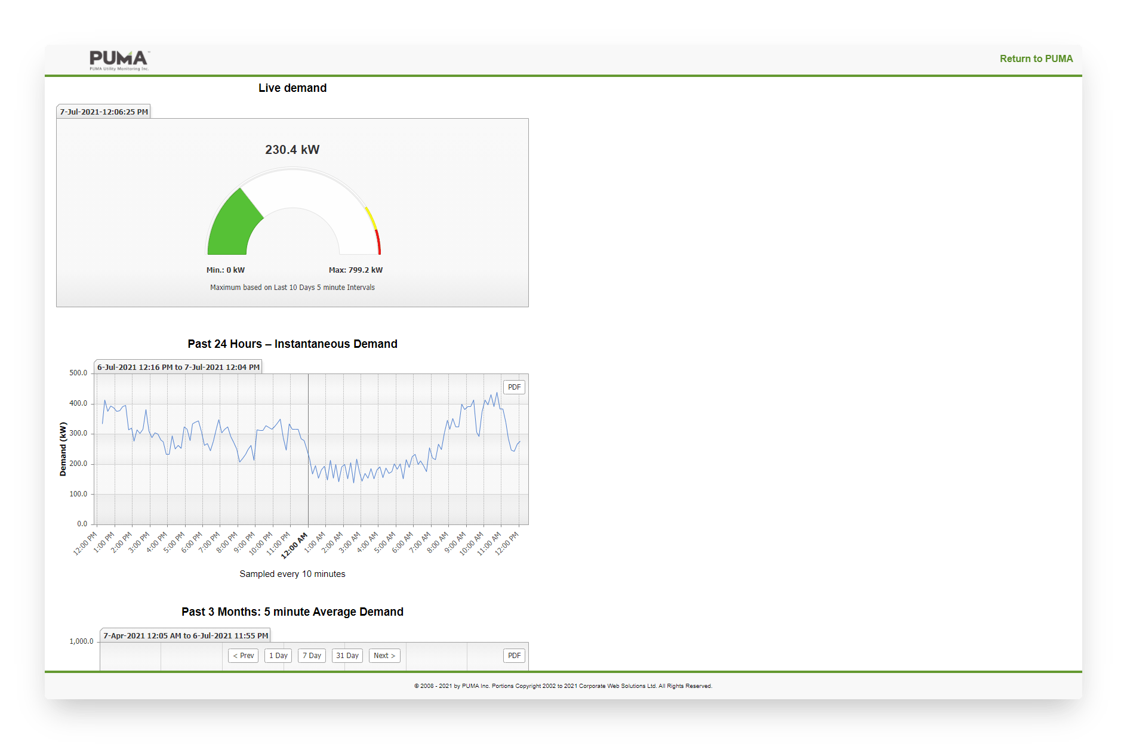
Task: Select the 1 Day range button
Action: [x=278, y=656]
